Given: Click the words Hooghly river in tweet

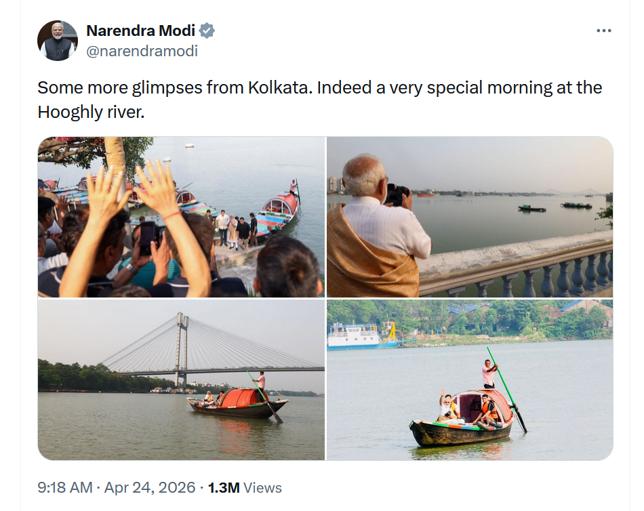Looking at the screenshot, I should (91, 112).
